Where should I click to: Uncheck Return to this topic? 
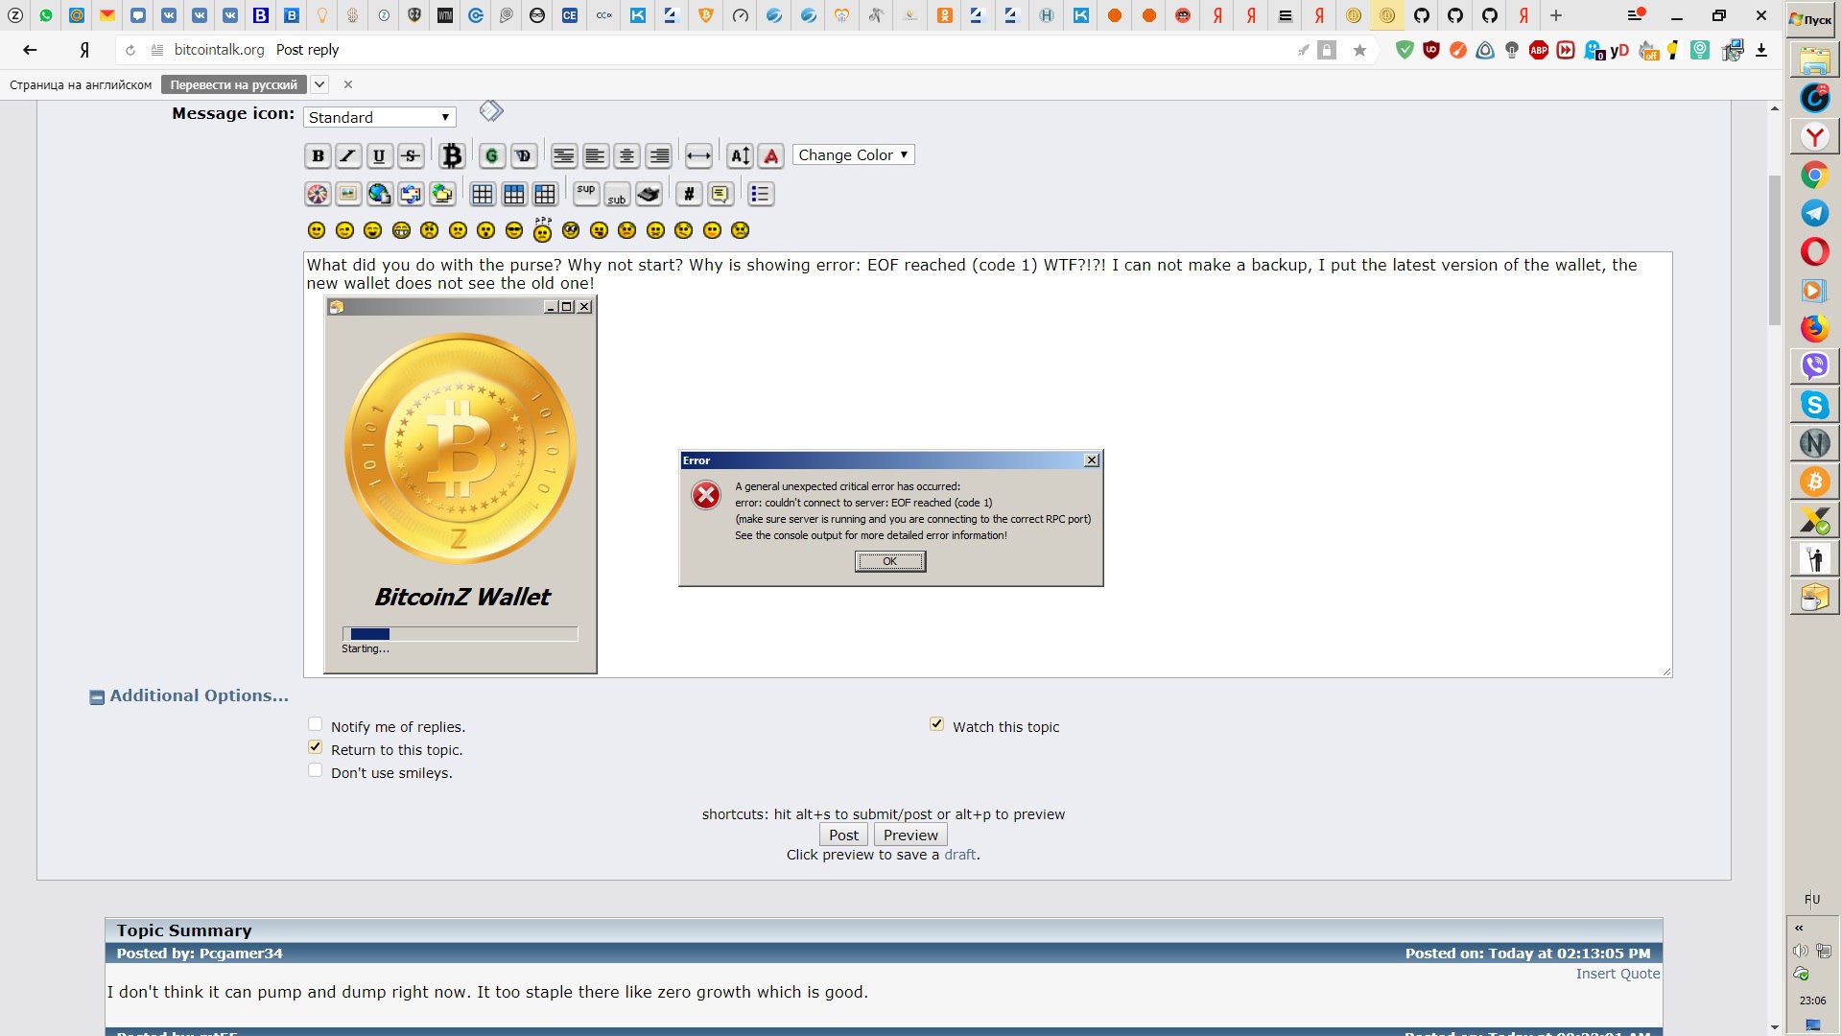click(x=315, y=747)
